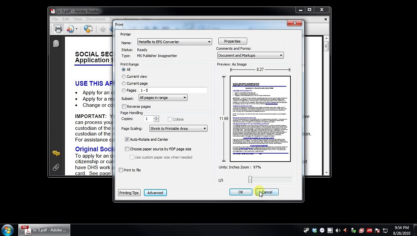Viewport: 417px width, 236px height.
Task: Open the Attachments paperclip panel
Action: (56, 168)
